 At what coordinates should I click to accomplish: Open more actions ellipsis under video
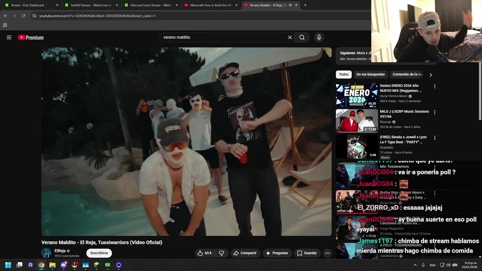[327, 253]
